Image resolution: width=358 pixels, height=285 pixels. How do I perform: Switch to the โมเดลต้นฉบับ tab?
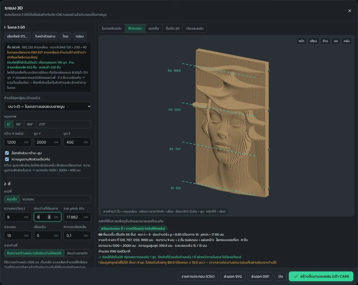pyautogui.click(x=112, y=28)
